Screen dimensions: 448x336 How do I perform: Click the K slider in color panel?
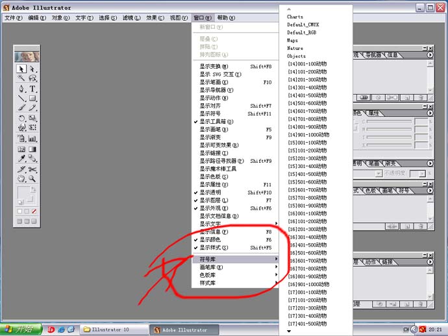pyautogui.click(x=389, y=145)
